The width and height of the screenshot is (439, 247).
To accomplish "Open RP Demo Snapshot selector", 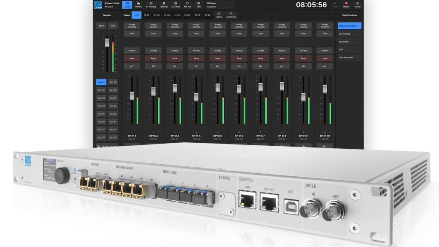I will pos(219,5).
